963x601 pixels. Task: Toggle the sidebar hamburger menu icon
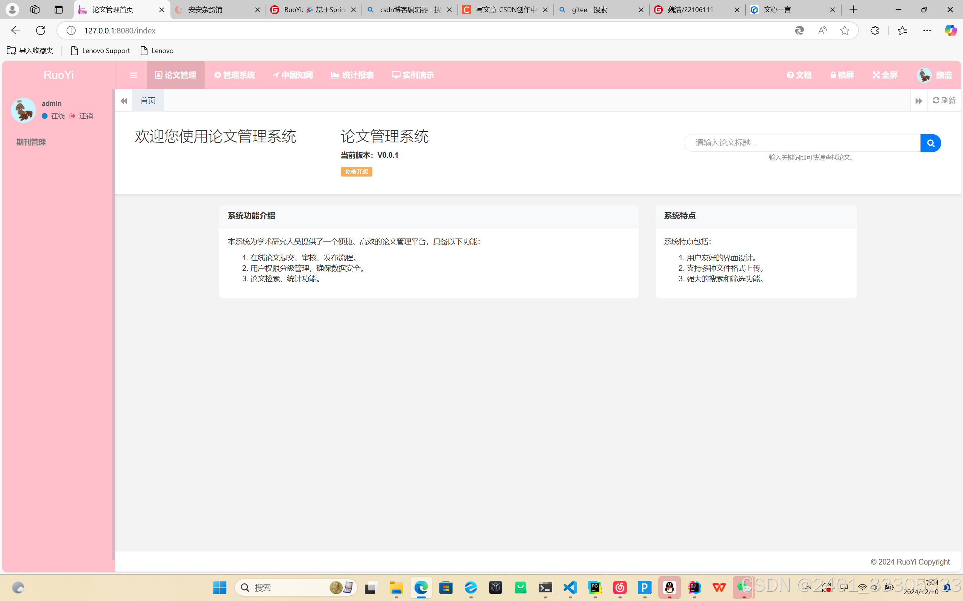tap(134, 75)
